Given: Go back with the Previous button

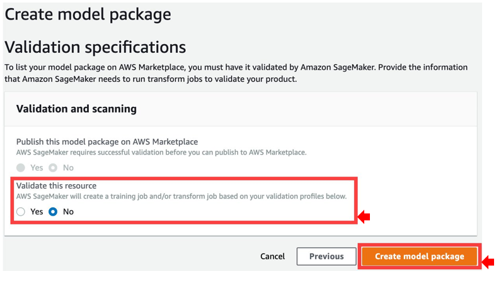Looking at the screenshot, I should 326,256.
